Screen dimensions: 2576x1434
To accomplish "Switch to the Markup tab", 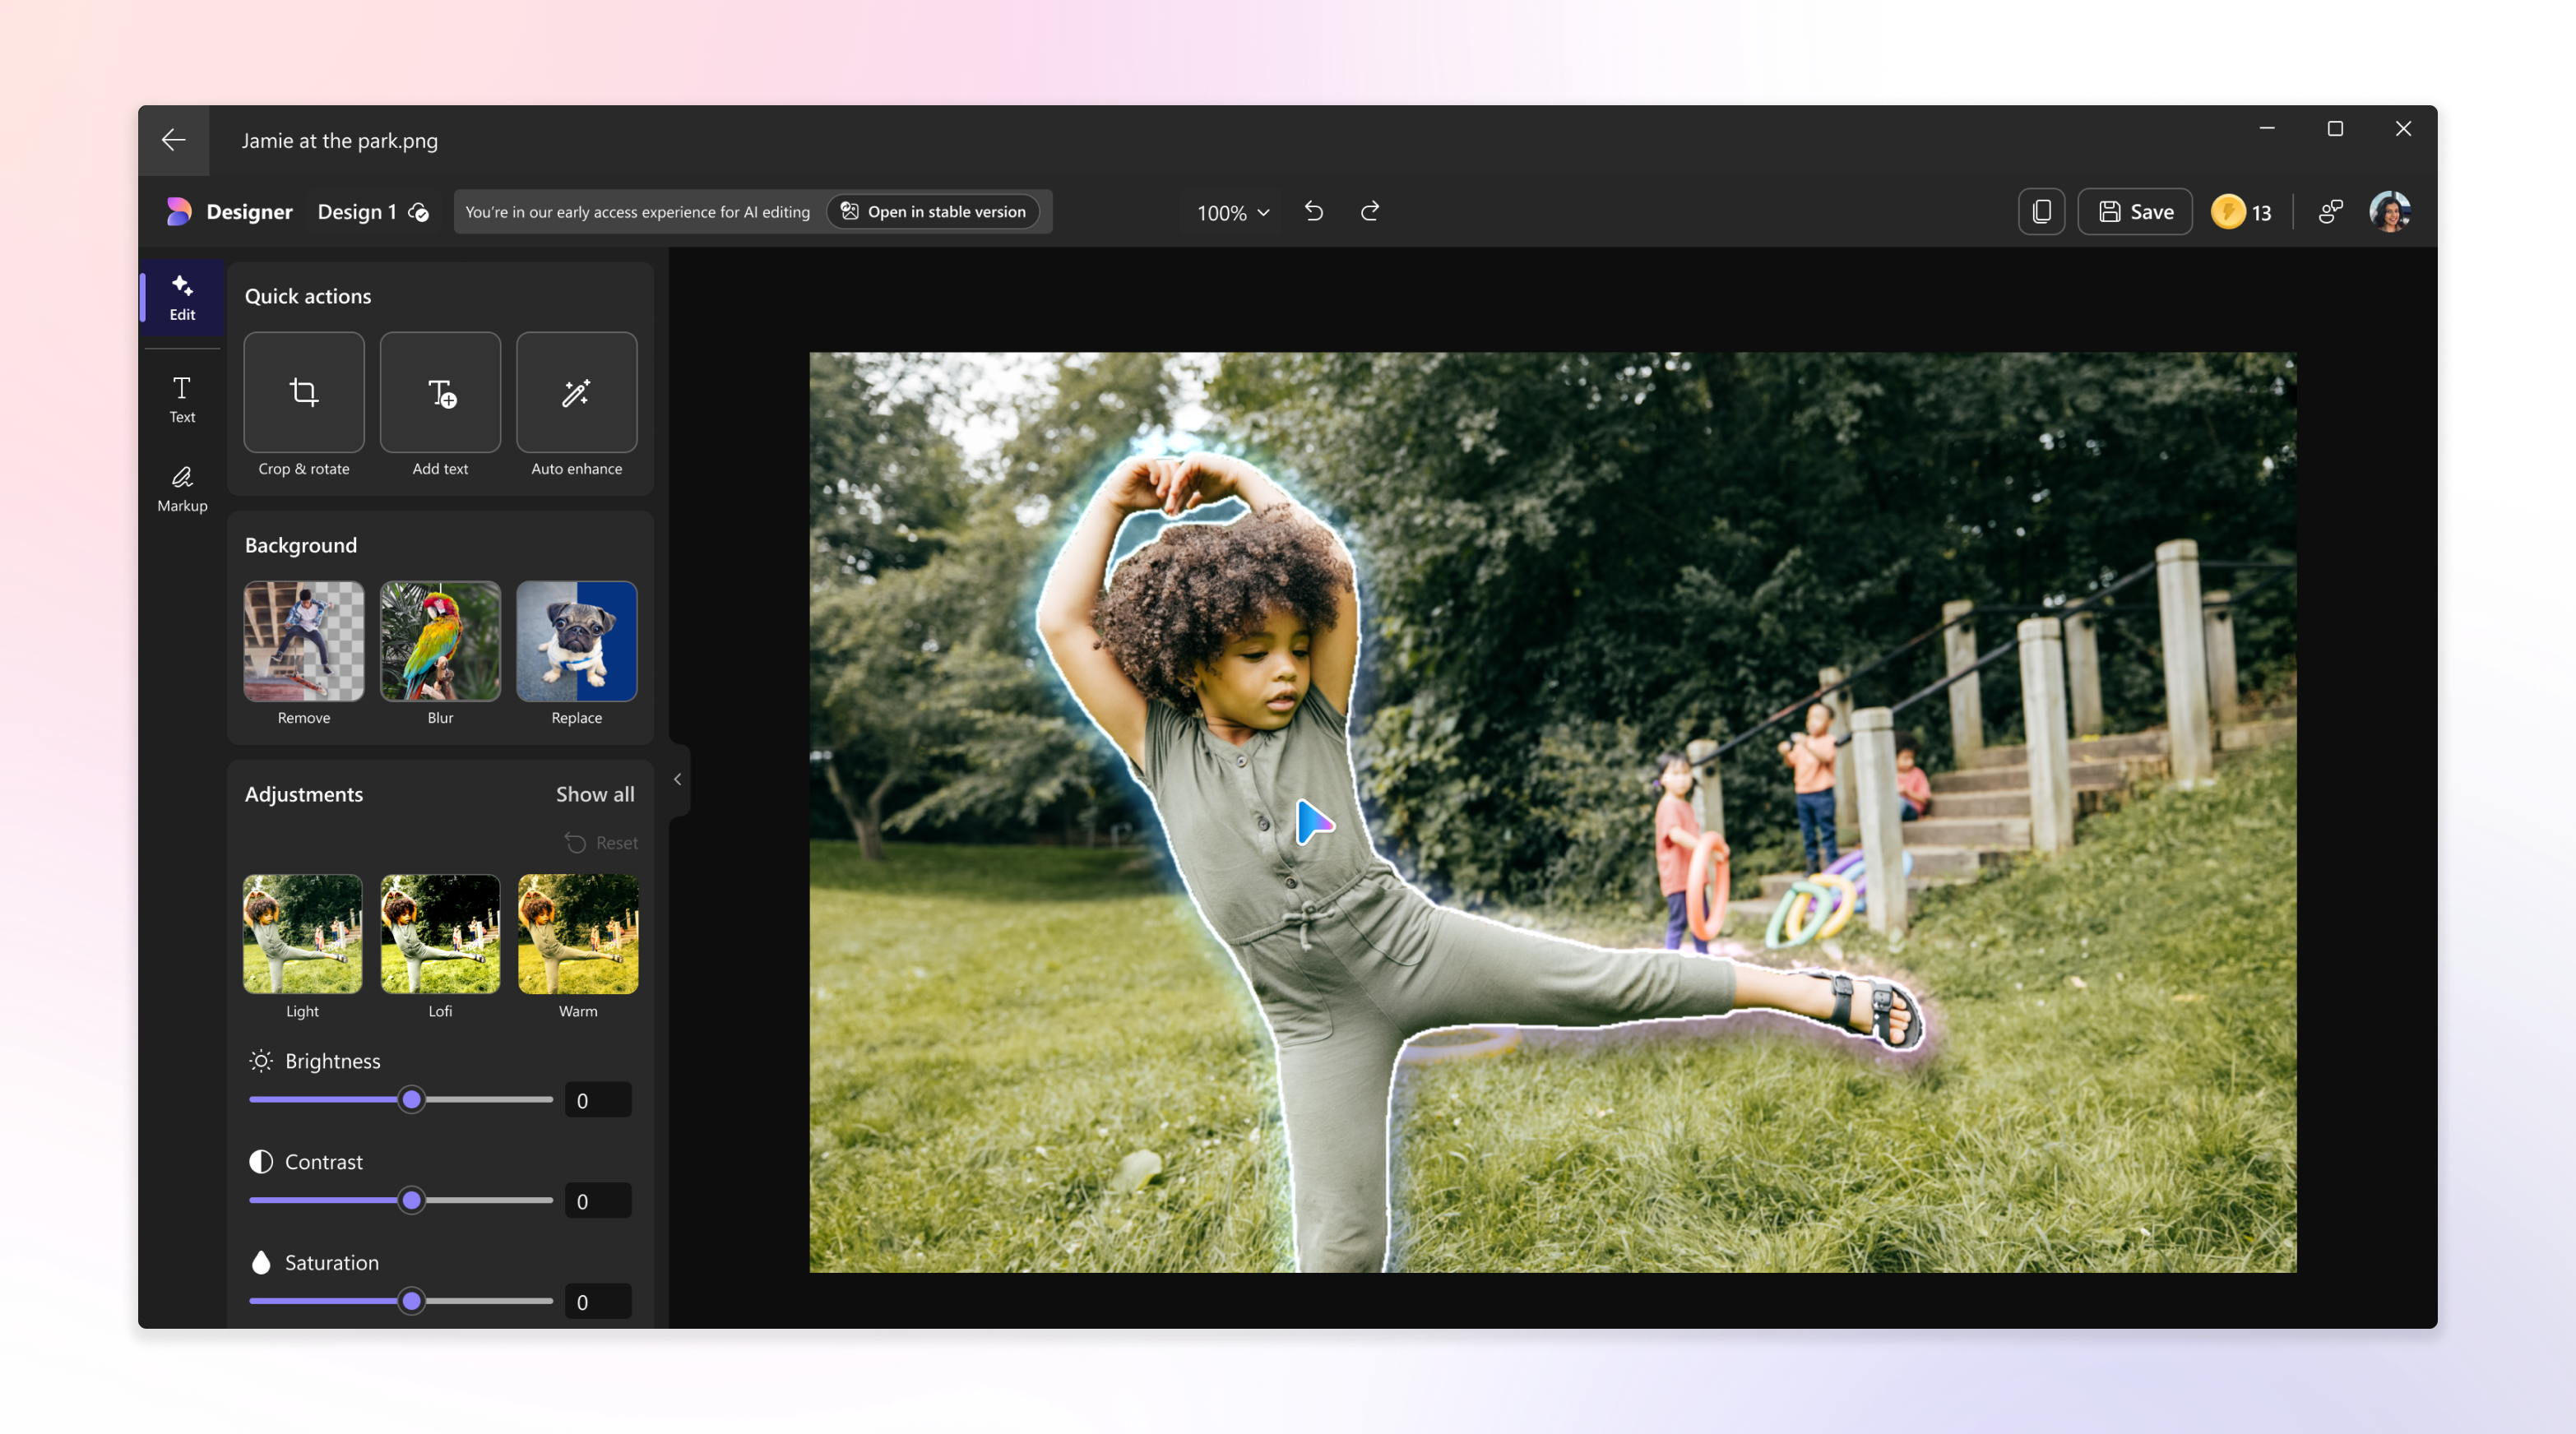I will pyautogui.click(x=182, y=488).
